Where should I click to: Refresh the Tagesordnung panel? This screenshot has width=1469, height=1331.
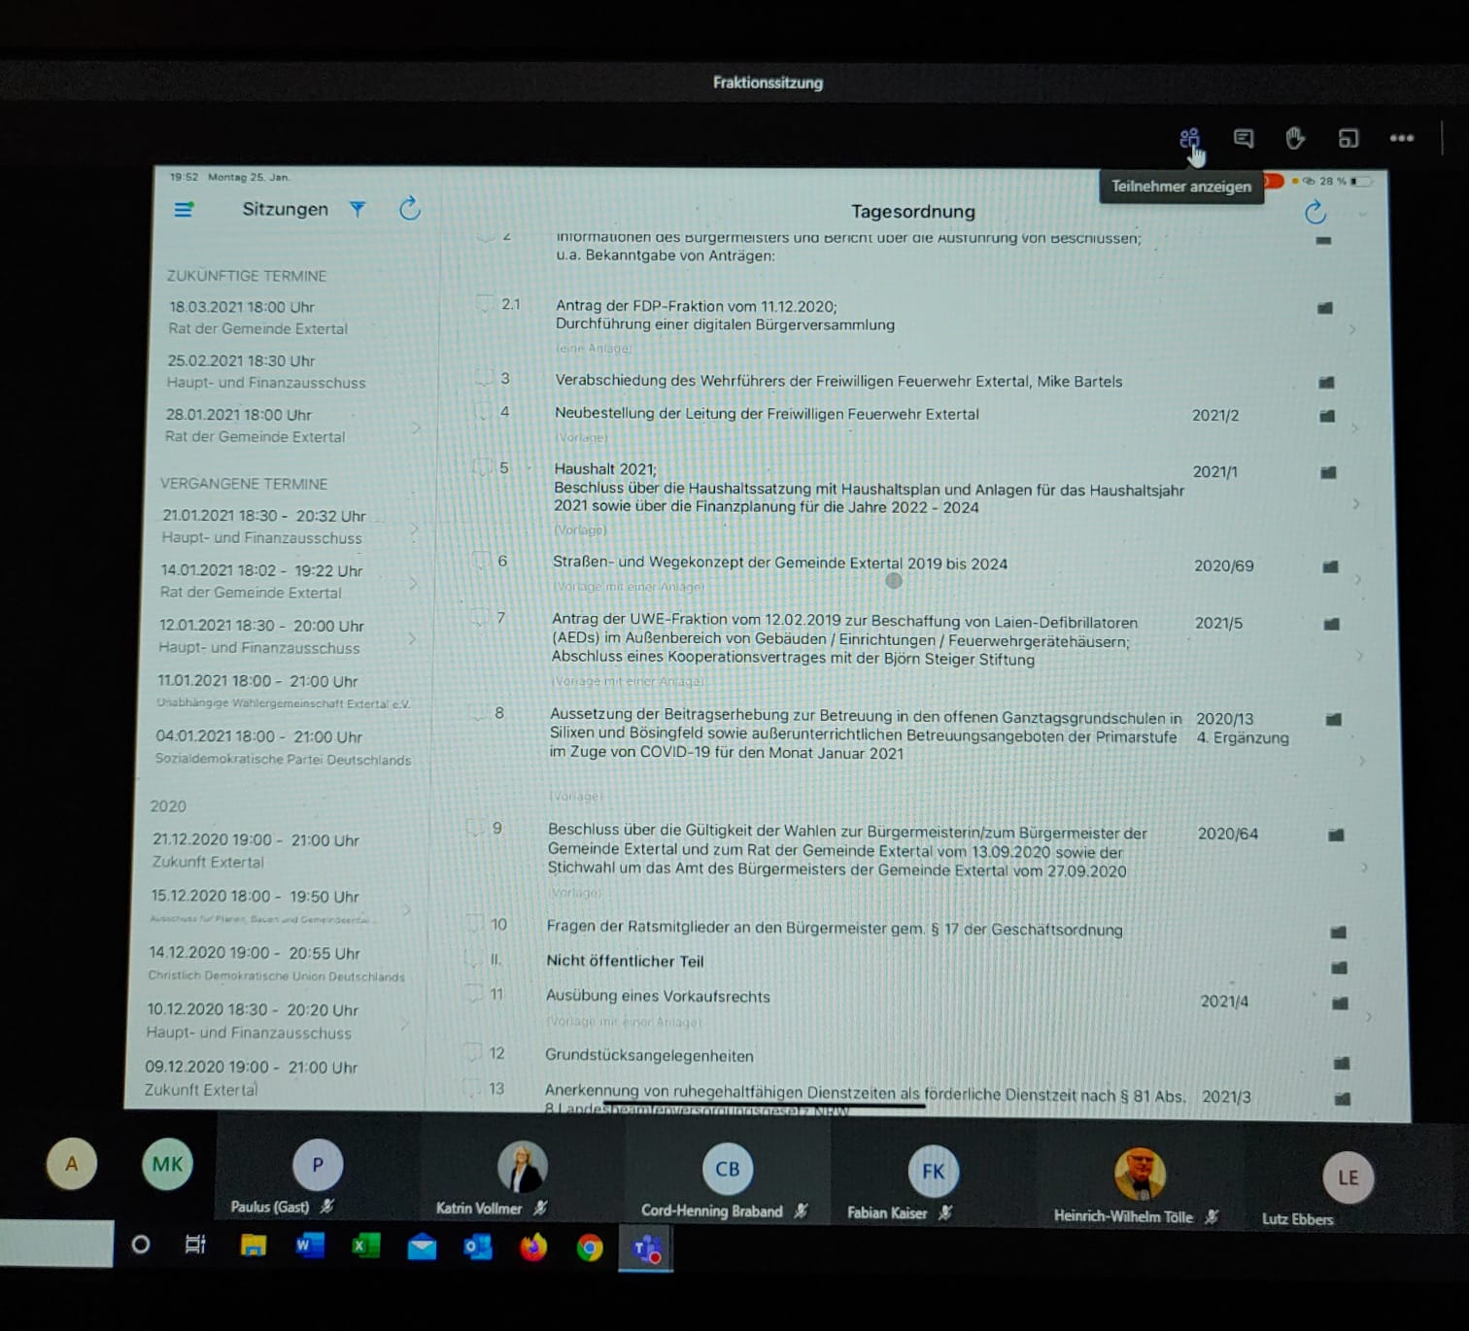tap(1315, 212)
